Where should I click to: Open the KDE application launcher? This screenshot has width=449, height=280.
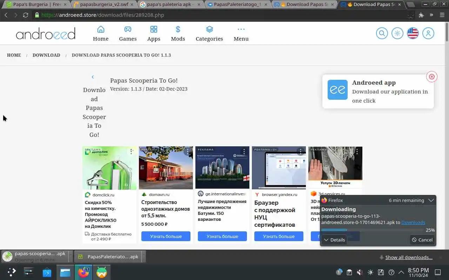point(12,272)
